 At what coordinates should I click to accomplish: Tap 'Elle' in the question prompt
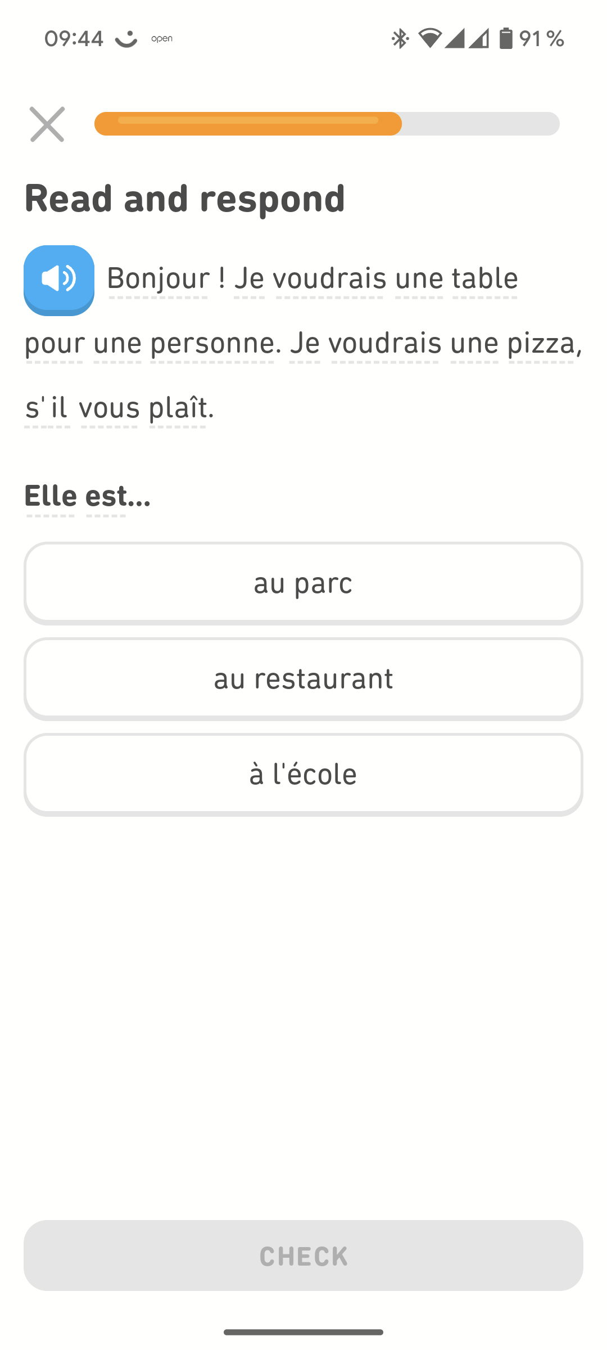51,497
